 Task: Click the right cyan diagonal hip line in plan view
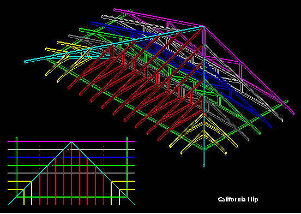tap(103, 174)
